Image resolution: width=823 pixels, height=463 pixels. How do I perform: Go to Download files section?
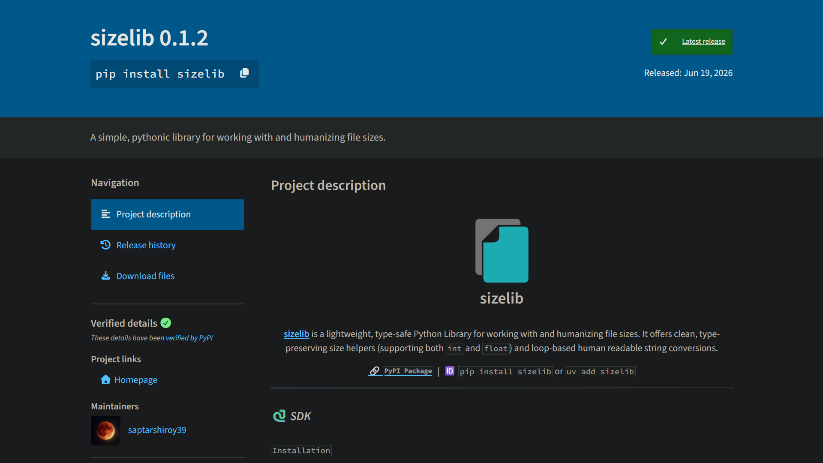coord(145,276)
